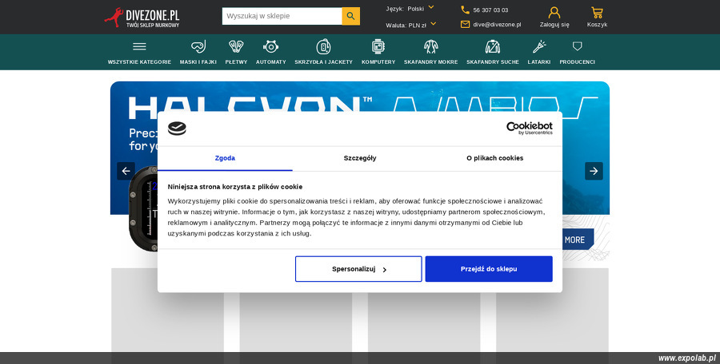
Task: Go to next banner slide arrow
Action: coord(594,171)
